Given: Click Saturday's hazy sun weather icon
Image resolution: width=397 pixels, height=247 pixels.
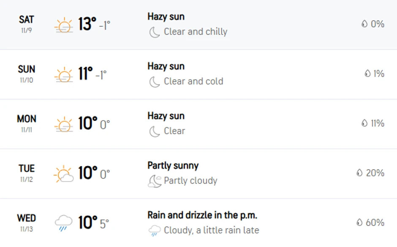Looking at the screenshot, I should [64, 25].
